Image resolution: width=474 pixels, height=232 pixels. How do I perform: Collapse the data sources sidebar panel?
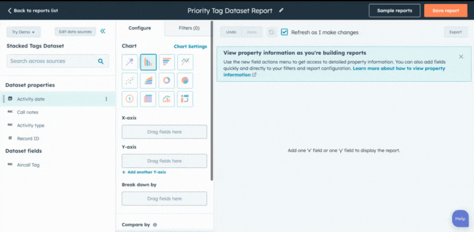103,32
